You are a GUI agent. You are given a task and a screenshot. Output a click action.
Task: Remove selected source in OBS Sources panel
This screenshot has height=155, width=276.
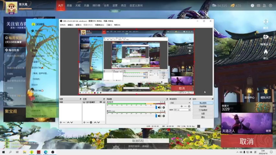(88, 122)
